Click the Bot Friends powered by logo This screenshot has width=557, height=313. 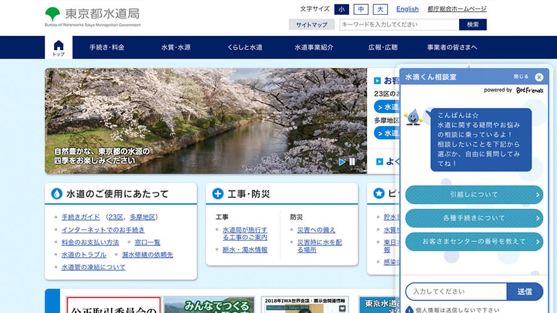click(x=530, y=90)
